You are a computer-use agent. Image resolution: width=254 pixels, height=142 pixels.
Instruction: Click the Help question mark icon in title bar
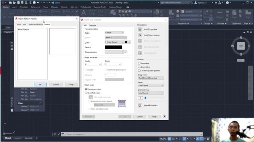tap(227, 3)
